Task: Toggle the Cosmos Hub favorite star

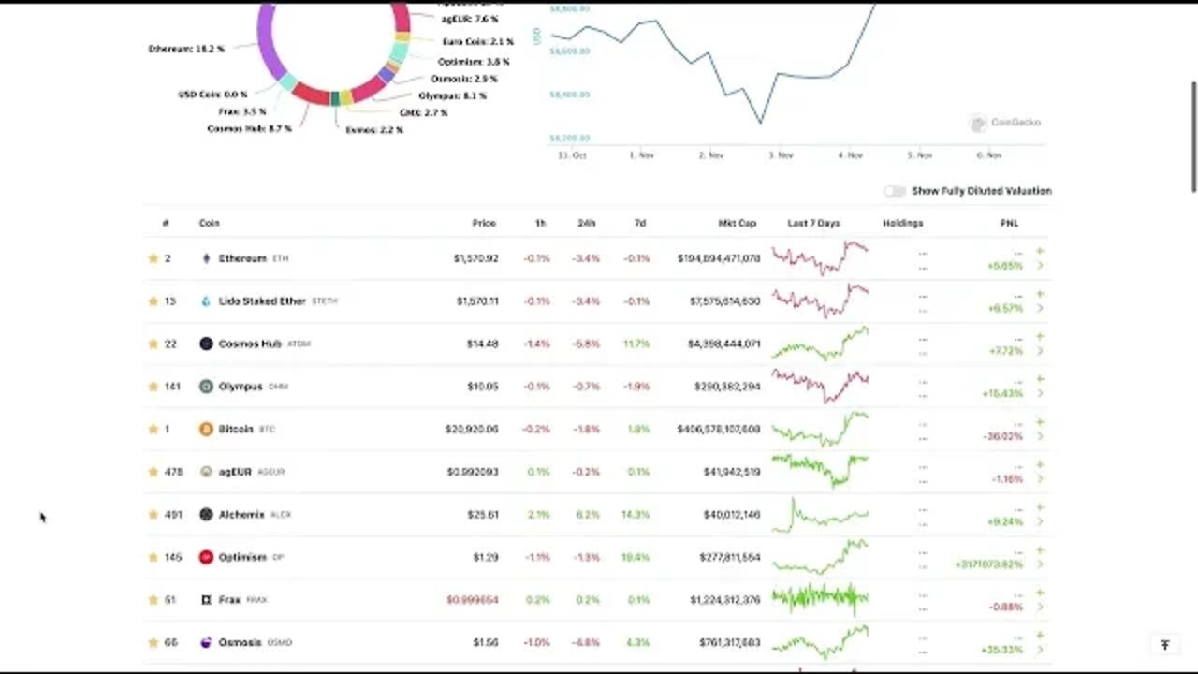Action: [x=153, y=344]
